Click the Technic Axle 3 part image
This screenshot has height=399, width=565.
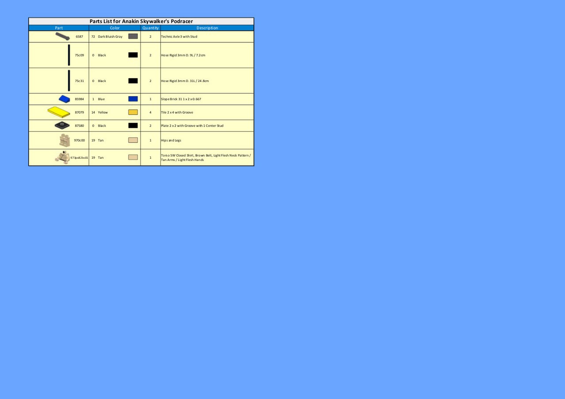[x=62, y=36]
